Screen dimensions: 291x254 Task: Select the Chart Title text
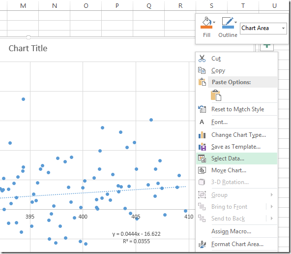coord(28,48)
